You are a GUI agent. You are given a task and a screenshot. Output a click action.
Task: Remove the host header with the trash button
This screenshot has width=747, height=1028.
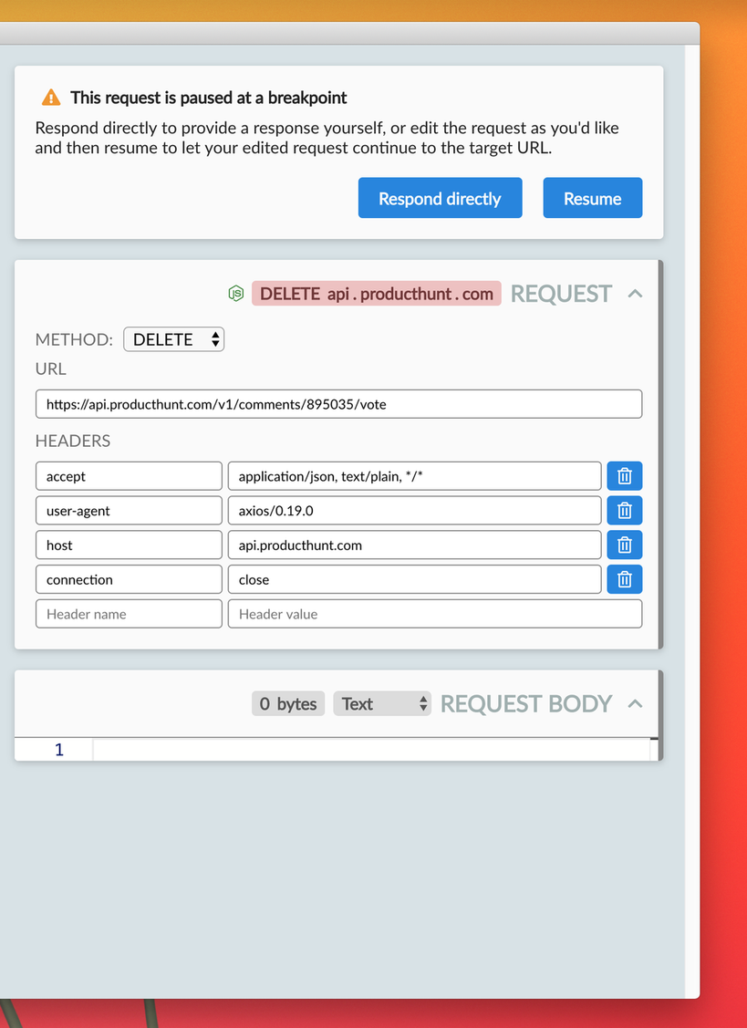624,545
